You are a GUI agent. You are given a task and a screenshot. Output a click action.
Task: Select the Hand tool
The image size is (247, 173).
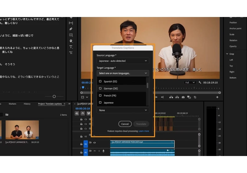71,41
